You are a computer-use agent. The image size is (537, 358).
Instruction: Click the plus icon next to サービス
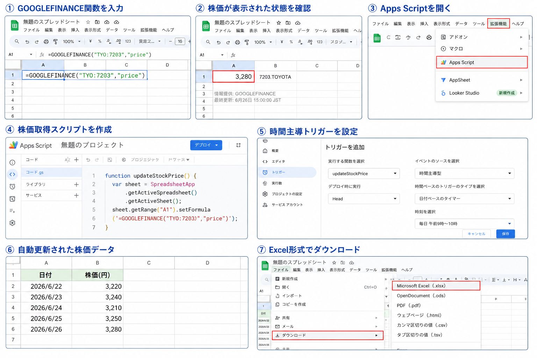click(x=76, y=195)
